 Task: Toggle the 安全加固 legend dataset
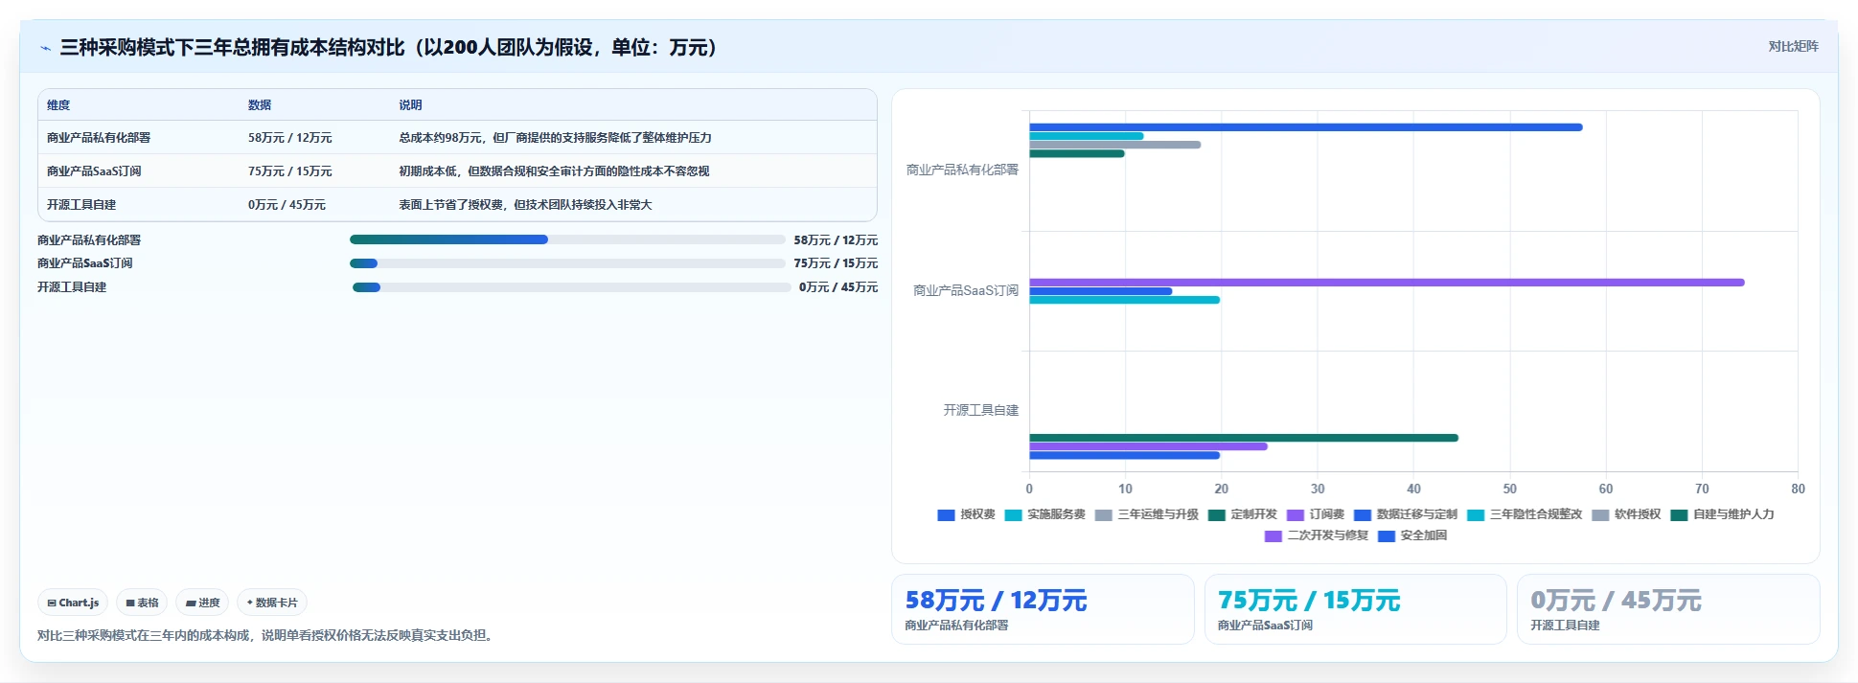point(1412,535)
